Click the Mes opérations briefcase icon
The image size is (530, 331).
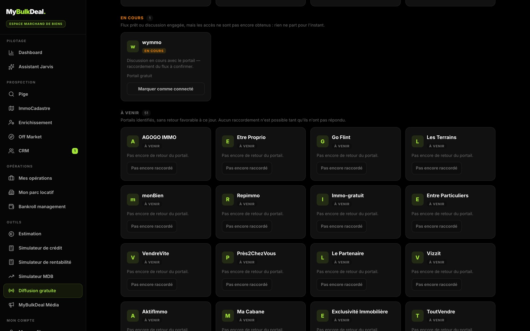tap(11, 178)
